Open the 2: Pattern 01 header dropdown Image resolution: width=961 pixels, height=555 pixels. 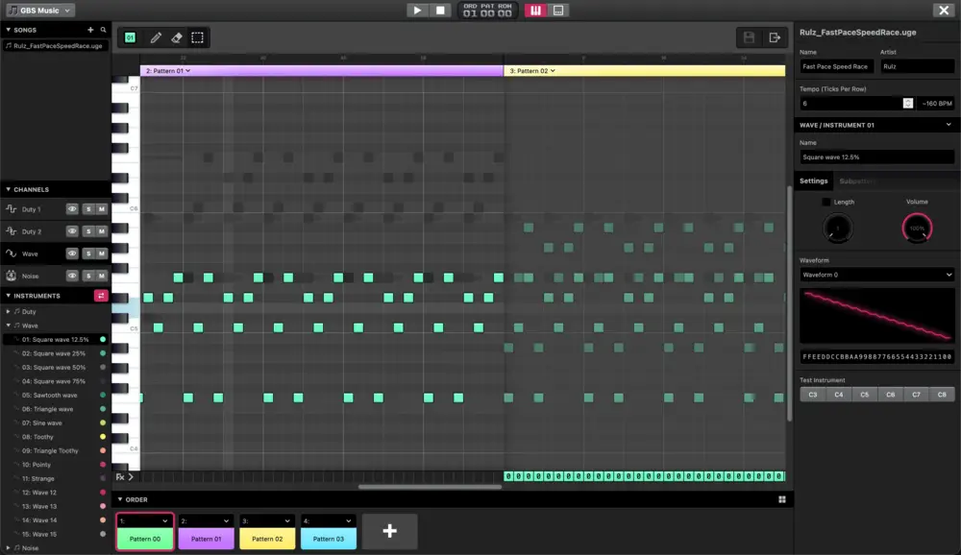click(187, 70)
